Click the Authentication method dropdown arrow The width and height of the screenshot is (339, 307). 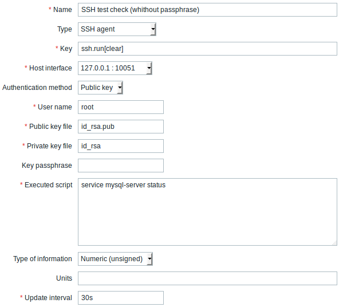[x=120, y=88]
